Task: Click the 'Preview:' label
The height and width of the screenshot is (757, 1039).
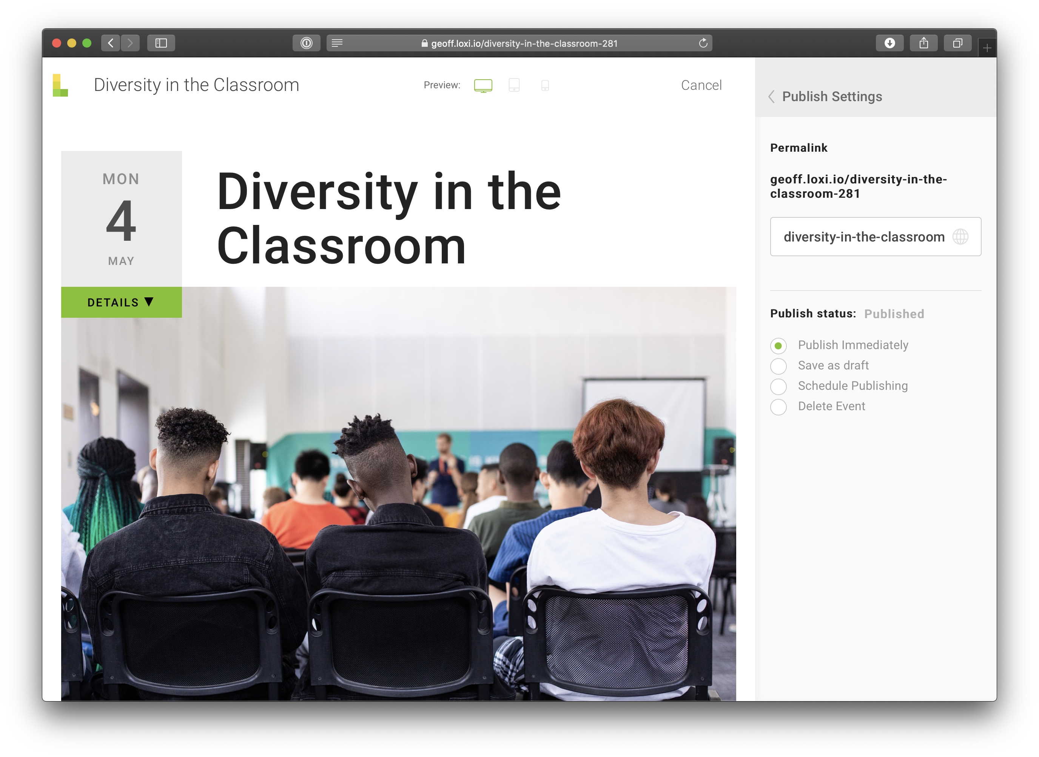Action: (x=442, y=85)
